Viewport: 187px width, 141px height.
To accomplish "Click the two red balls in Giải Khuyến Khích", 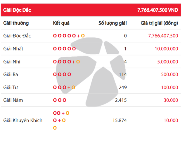I will (x=57, y=113).
